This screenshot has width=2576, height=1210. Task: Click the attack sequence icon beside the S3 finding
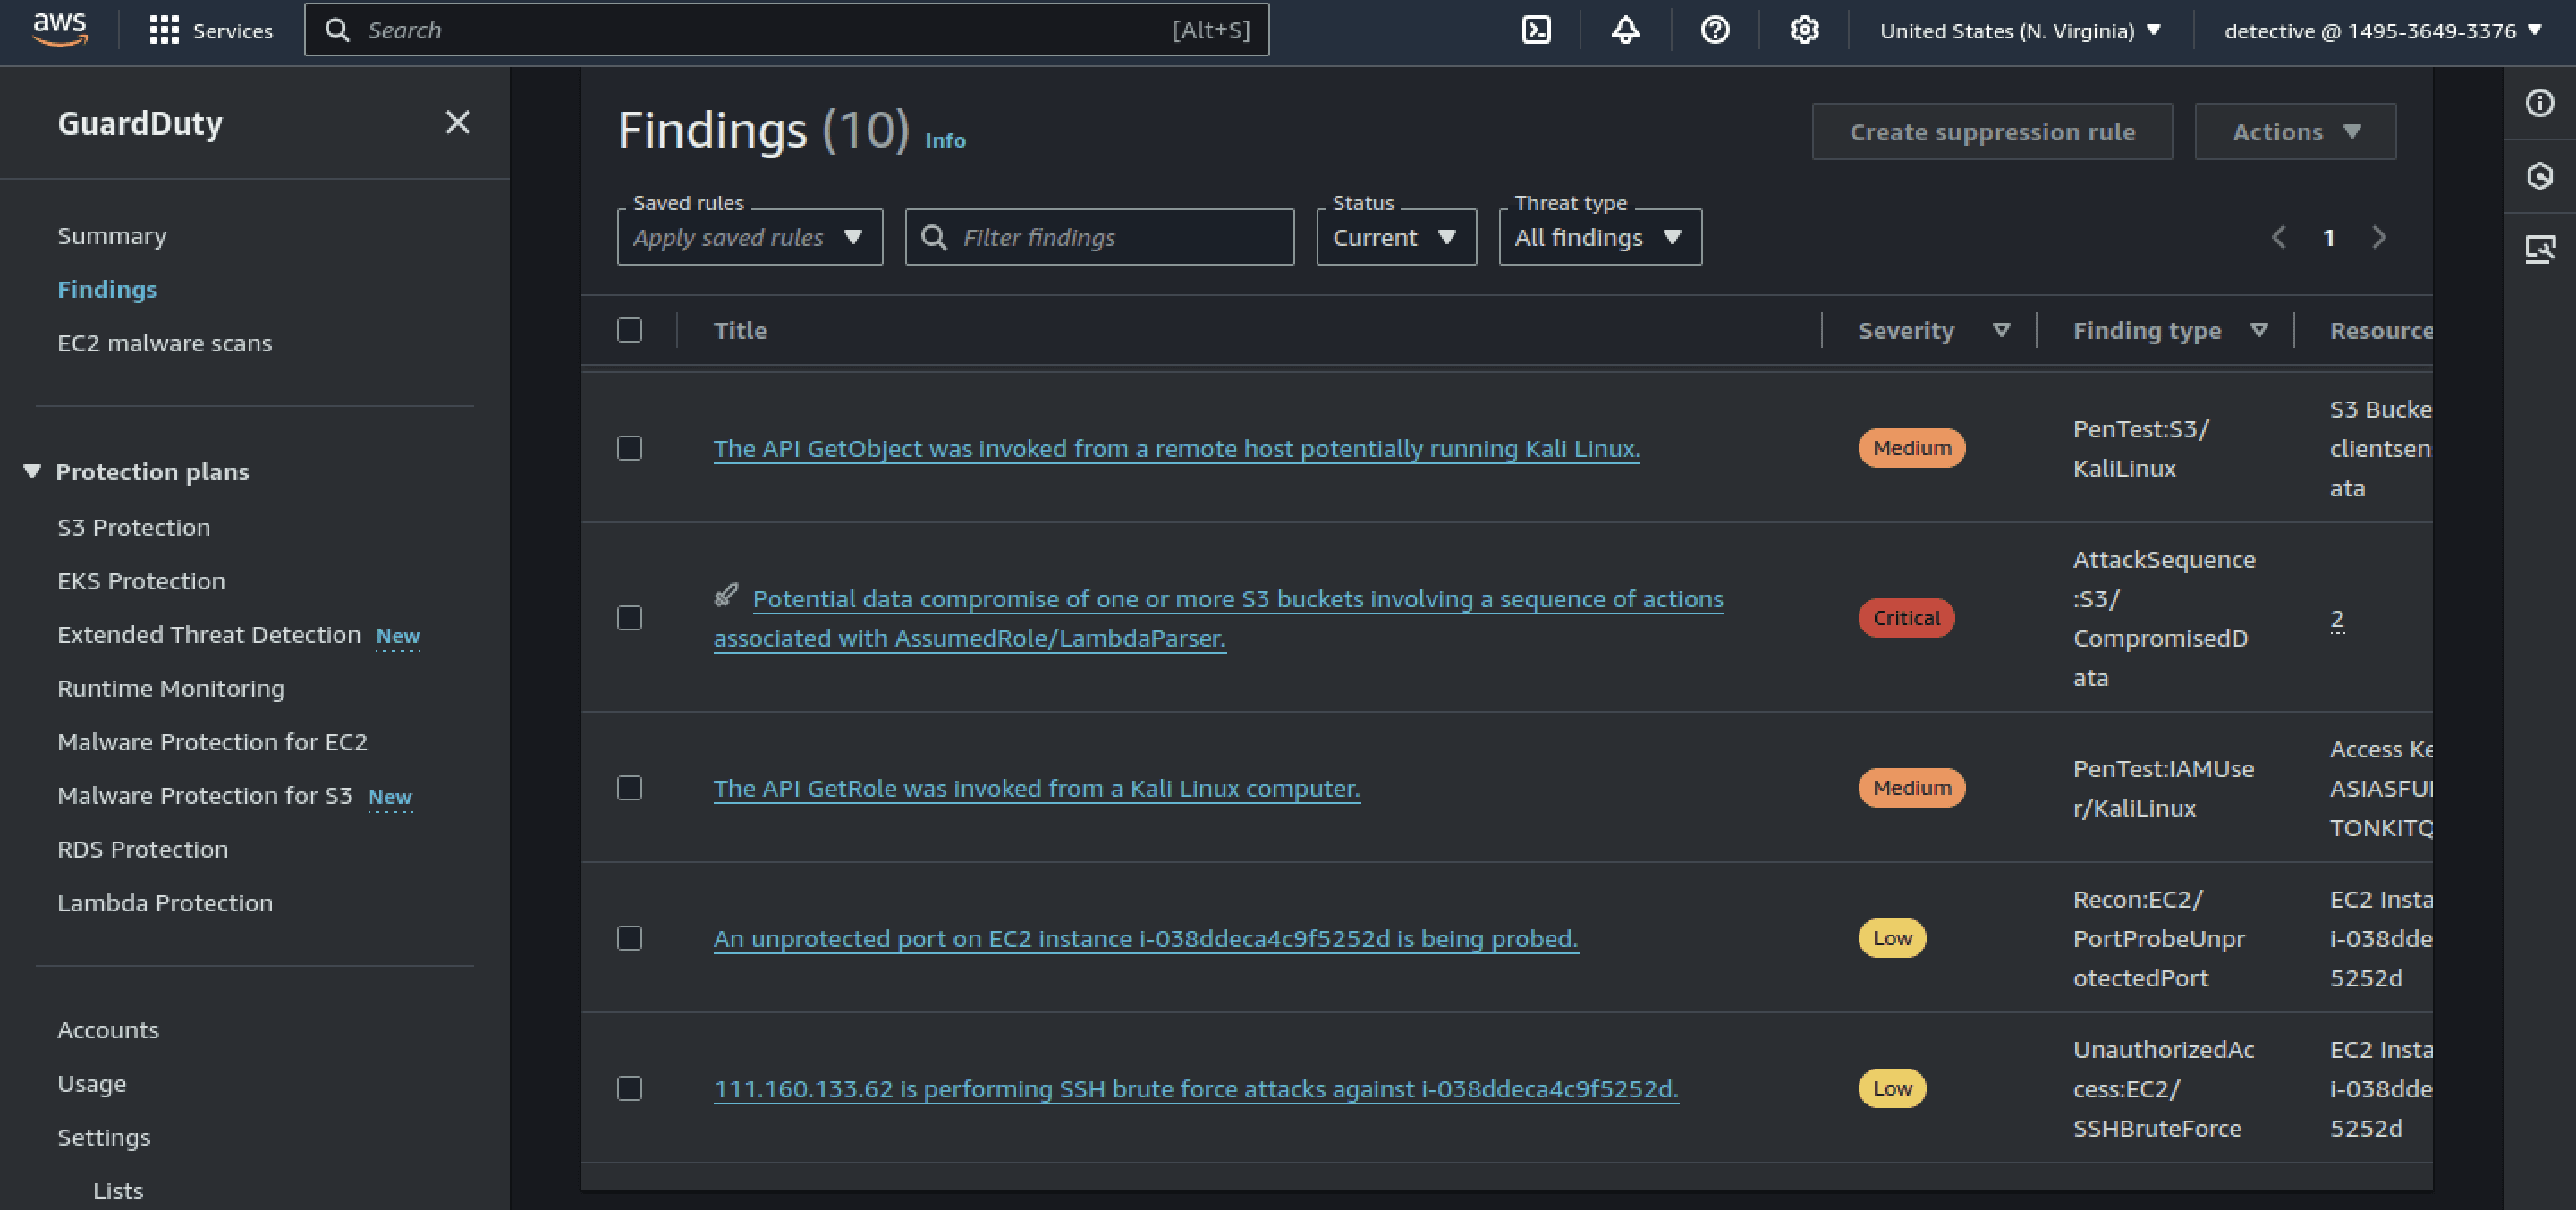point(726,596)
